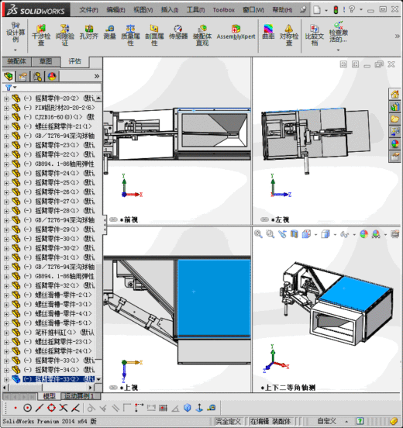The height and width of the screenshot is (428, 403).
Task: Select the Circle sketch tool in bottom toolbar
Action: coord(27,408)
